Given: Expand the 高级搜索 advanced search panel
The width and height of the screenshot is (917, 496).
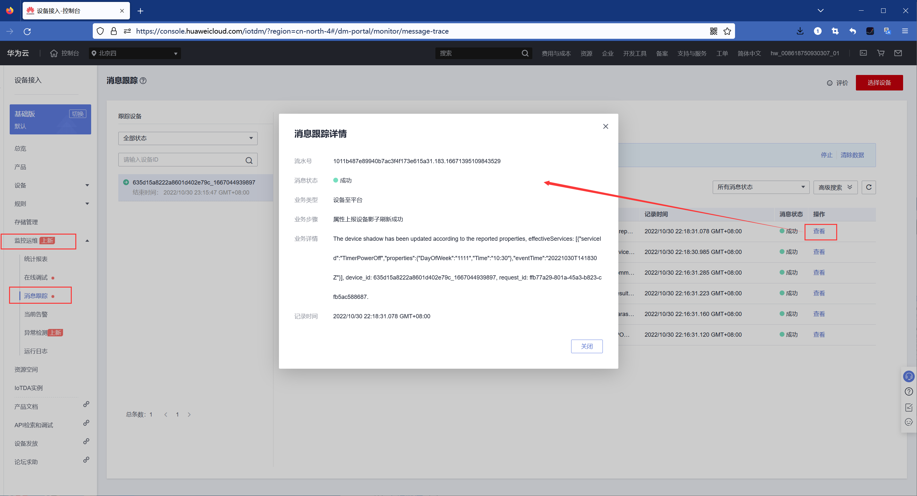Looking at the screenshot, I should tap(835, 187).
